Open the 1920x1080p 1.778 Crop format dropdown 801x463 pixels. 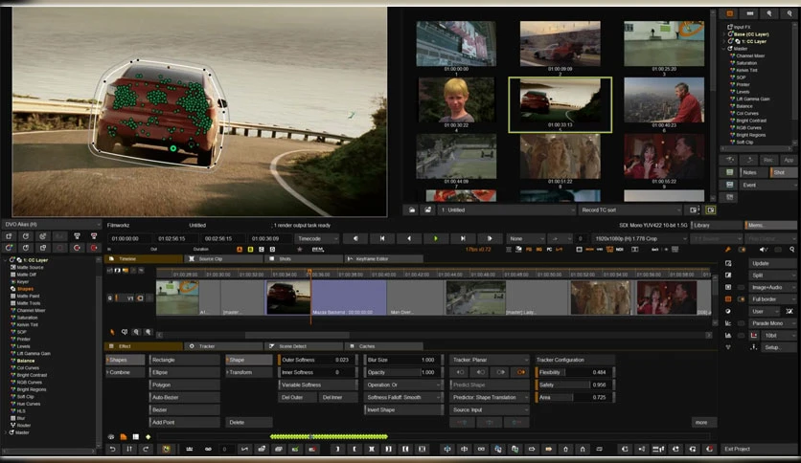pos(640,238)
